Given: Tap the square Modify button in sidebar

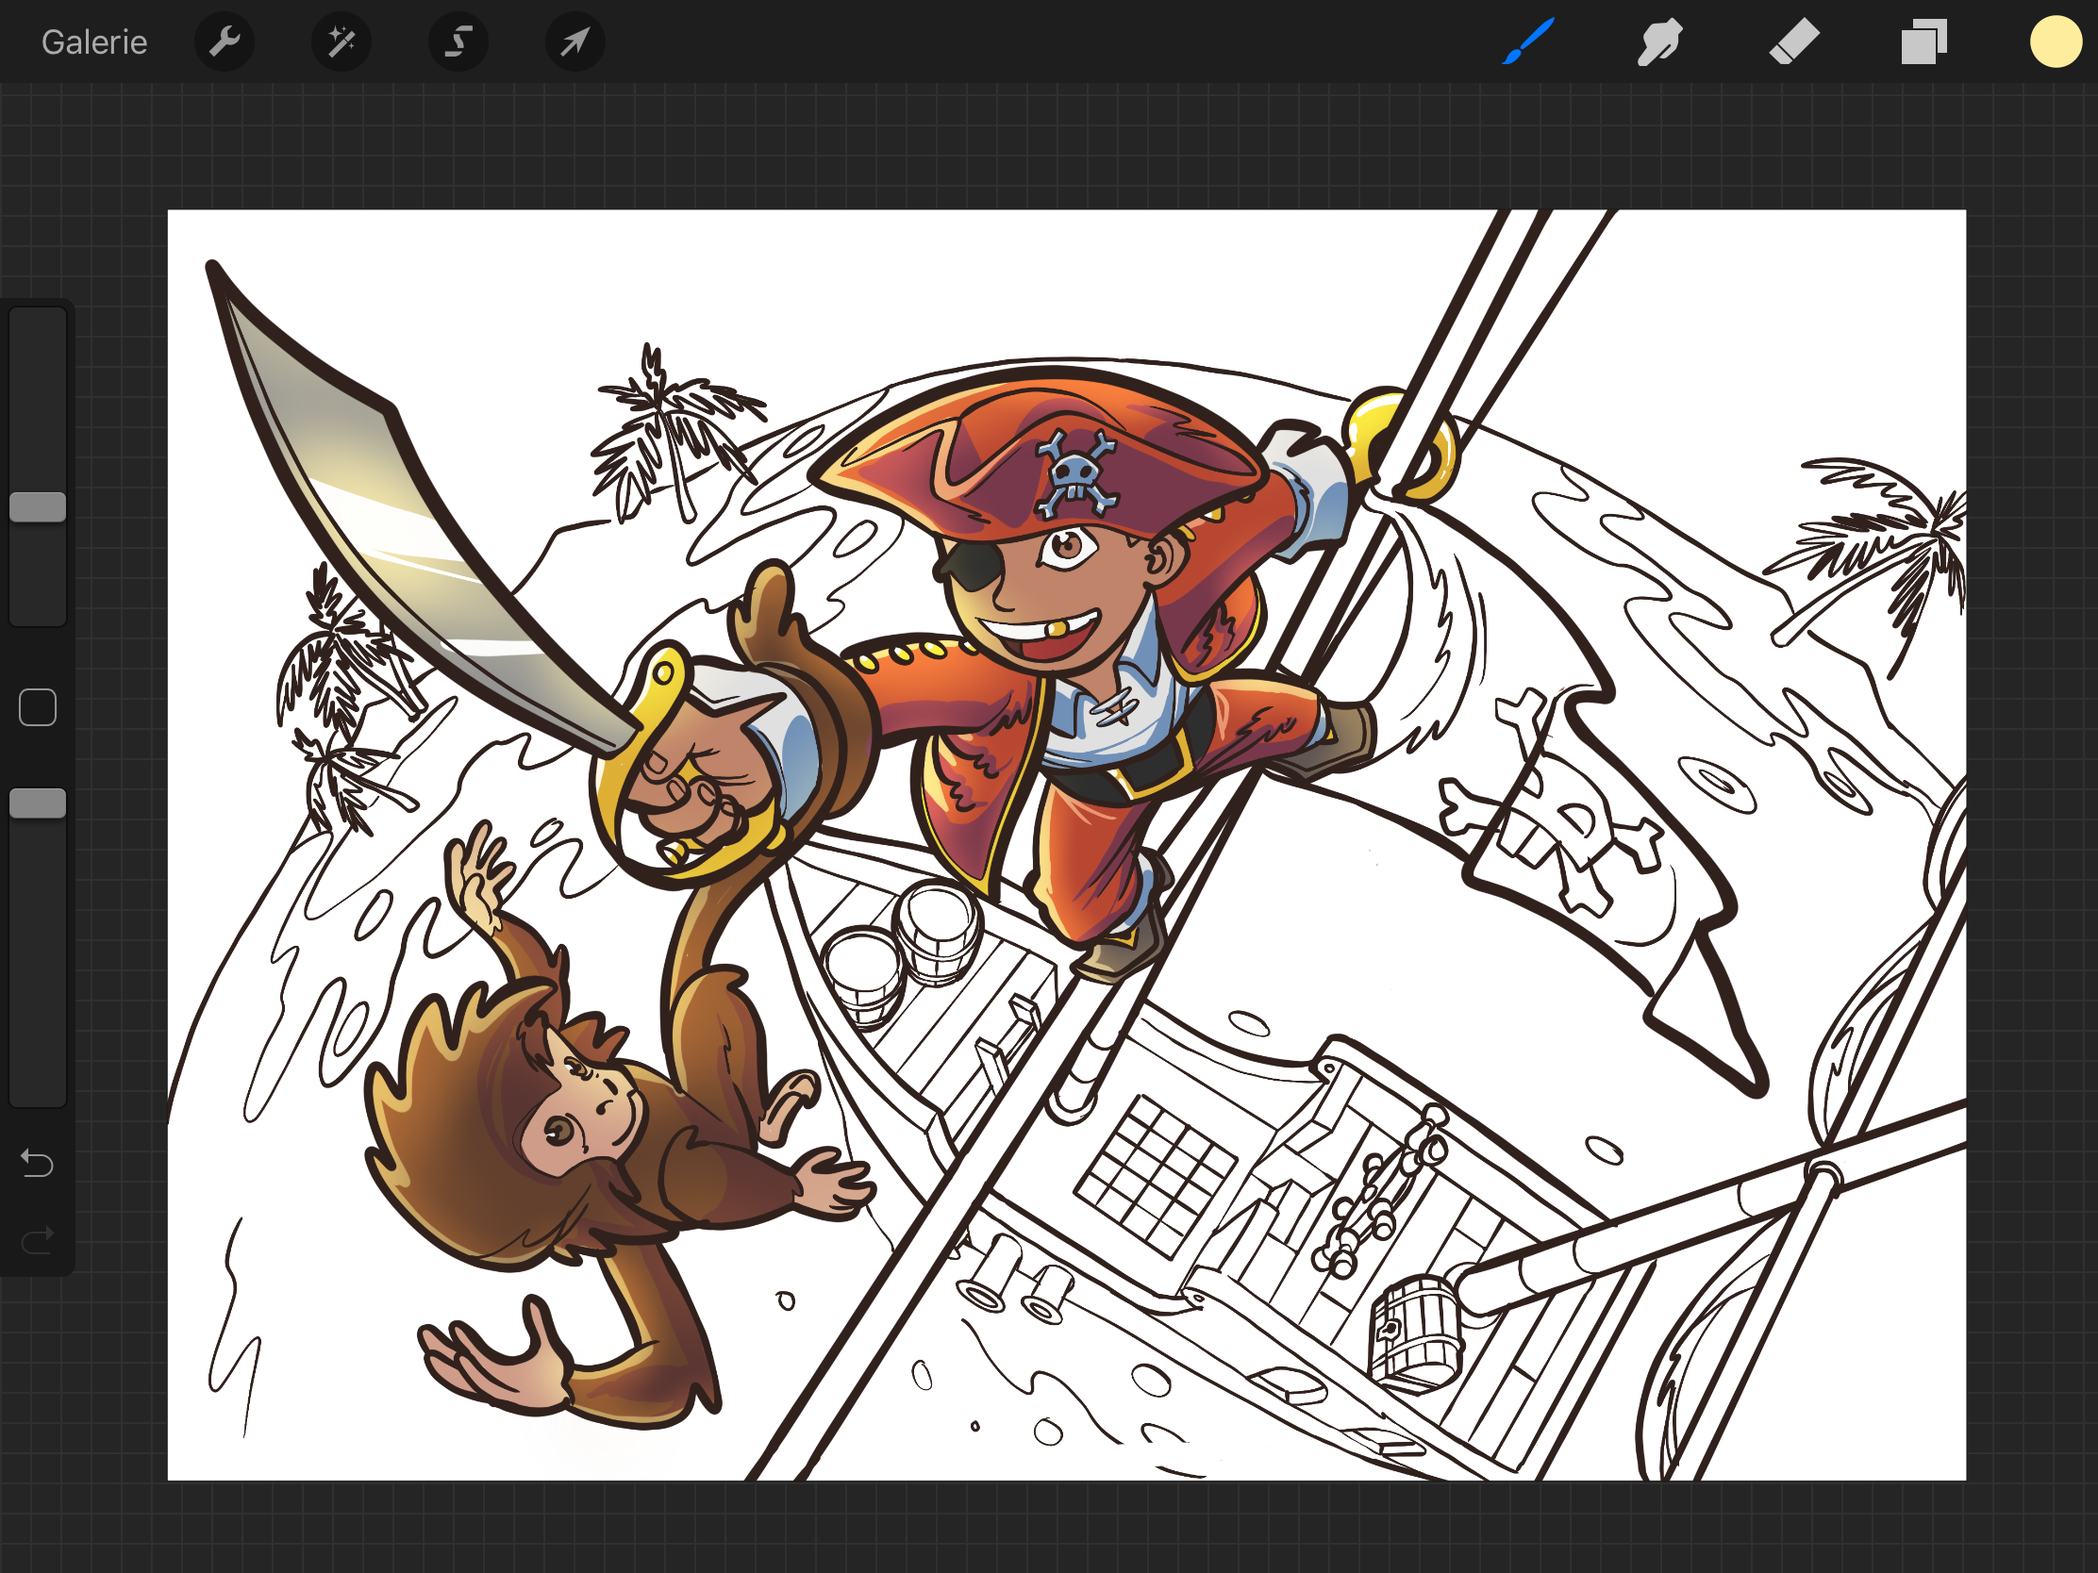Looking at the screenshot, I should point(38,707).
